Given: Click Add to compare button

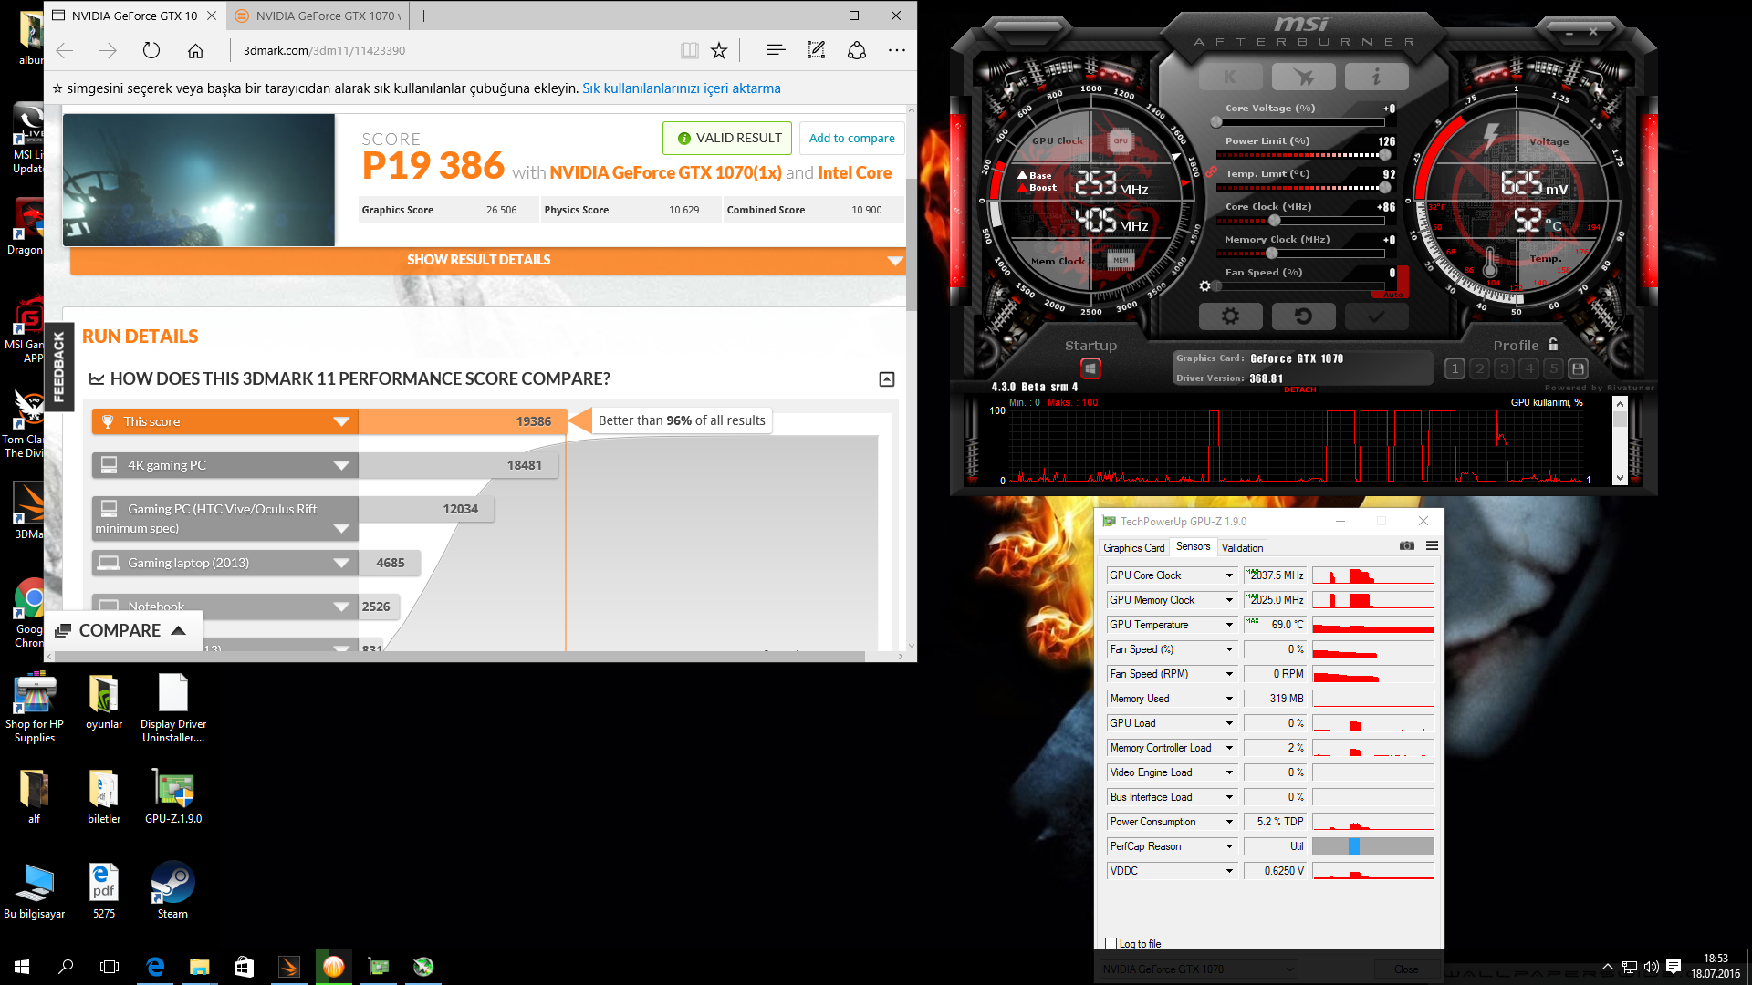Looking at the screenshot, I should (x=851, y=139).
